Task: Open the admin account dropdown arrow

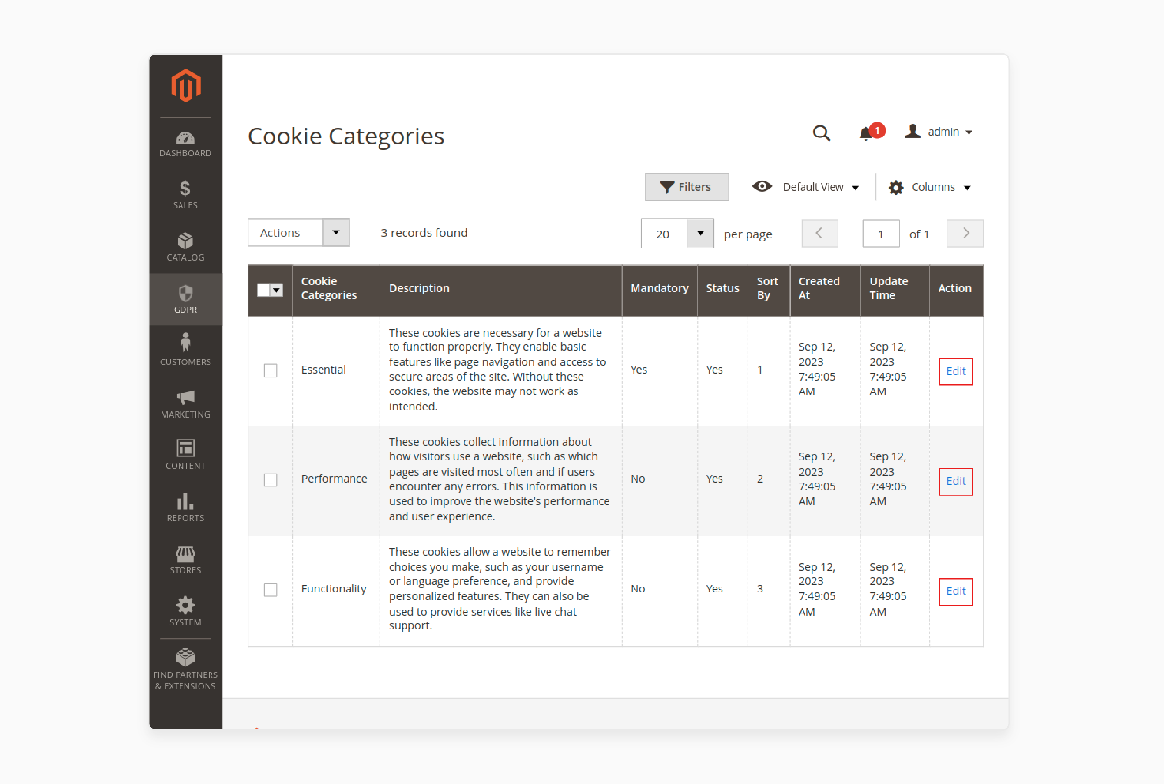Action: pos(969,132)
